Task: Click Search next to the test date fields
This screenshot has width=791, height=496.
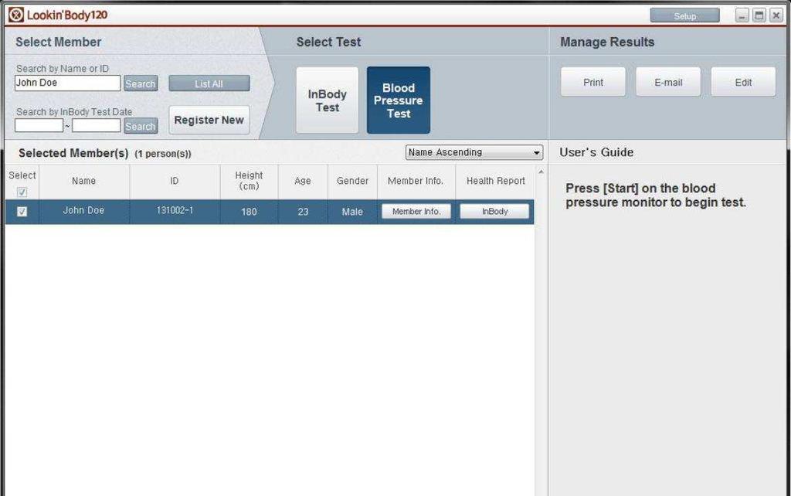Action: [141, 126]
